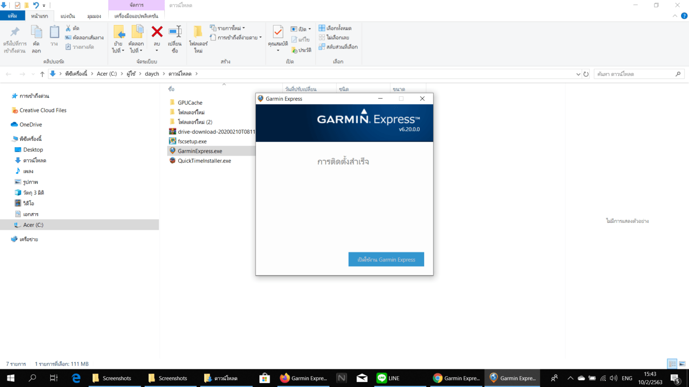Switch to large icons view icon
The width and height of the screenshot is (689, 387).
[682, 364]
